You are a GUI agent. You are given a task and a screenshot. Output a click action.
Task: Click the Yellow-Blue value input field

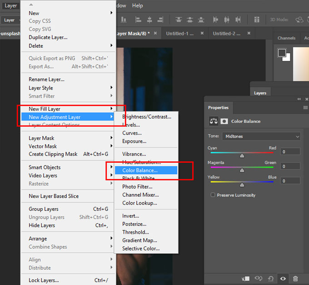[x=289, y=181]
